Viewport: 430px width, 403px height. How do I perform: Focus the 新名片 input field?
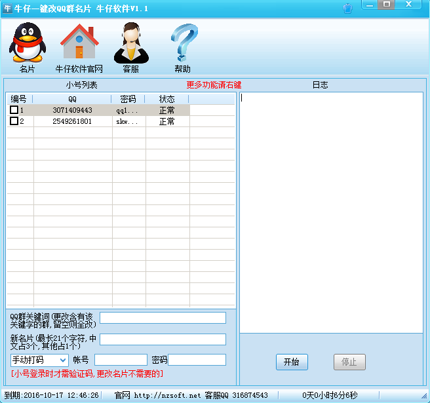[x=163, y=339]
